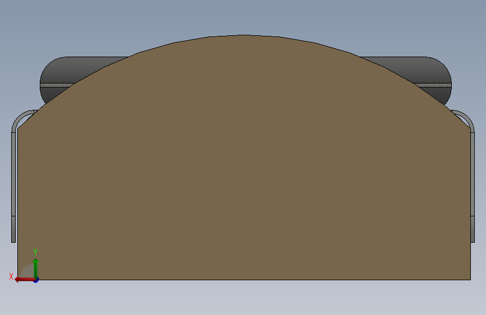Screen dimensions: 486x315
Task: Click the blue Z axis dot at the triad origin
Action: tap(36, 280)
